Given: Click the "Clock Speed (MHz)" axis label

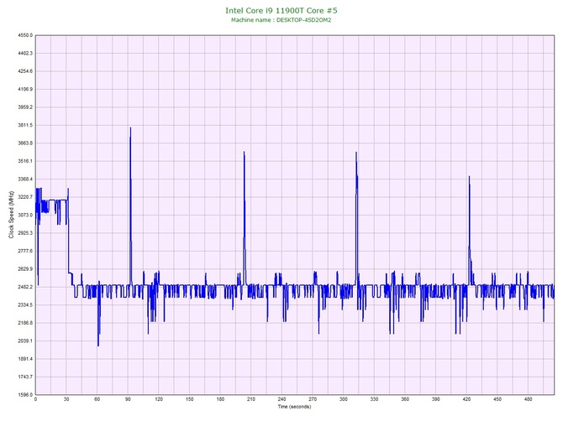Looking at the screenshot, I should coord(11,215).
